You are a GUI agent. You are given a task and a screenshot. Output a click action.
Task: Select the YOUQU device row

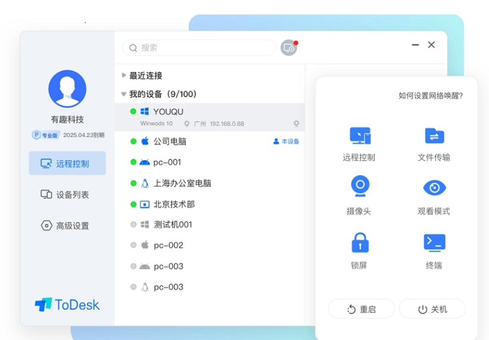coord(210,117)
